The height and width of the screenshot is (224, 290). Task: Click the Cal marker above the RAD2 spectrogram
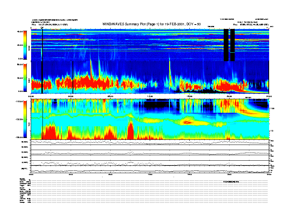click(x=42, y=27)
